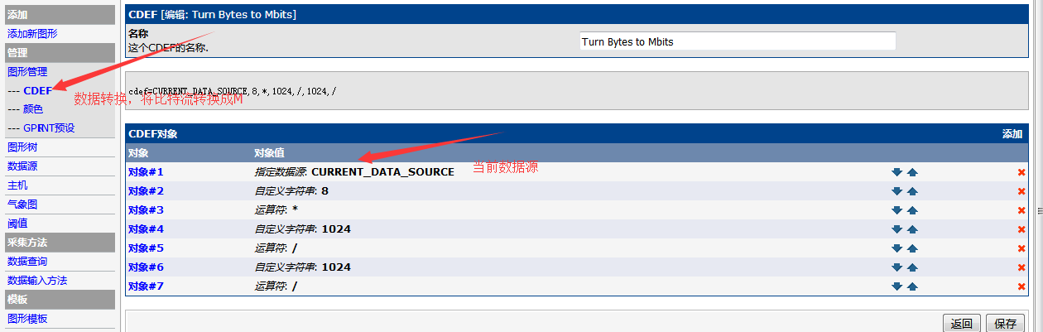Click the 保存 button
This screenshot has height=332, width=1043.
point(1006,323)
